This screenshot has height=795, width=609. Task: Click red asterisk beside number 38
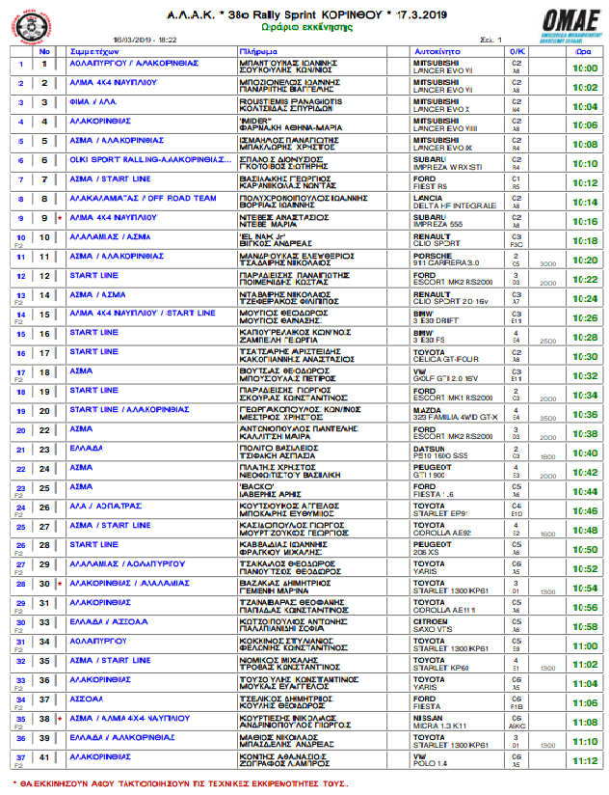(60, 719)
